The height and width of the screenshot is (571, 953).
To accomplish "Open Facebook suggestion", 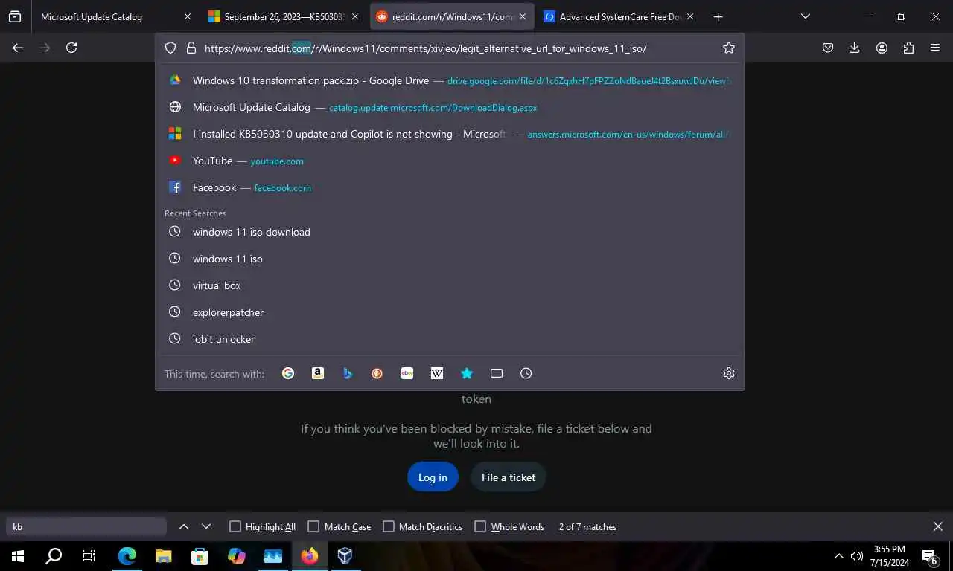I will [450, 187].
